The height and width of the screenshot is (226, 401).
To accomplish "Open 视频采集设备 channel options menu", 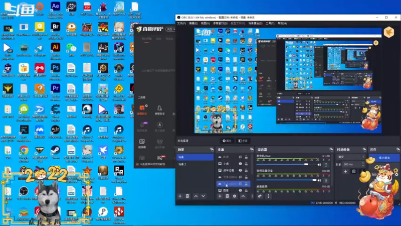I will 326,180.
